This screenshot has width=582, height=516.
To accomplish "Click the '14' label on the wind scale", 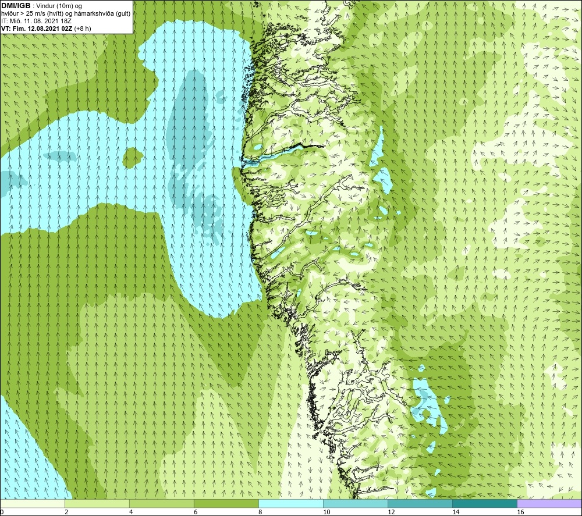I will point(456,513).
